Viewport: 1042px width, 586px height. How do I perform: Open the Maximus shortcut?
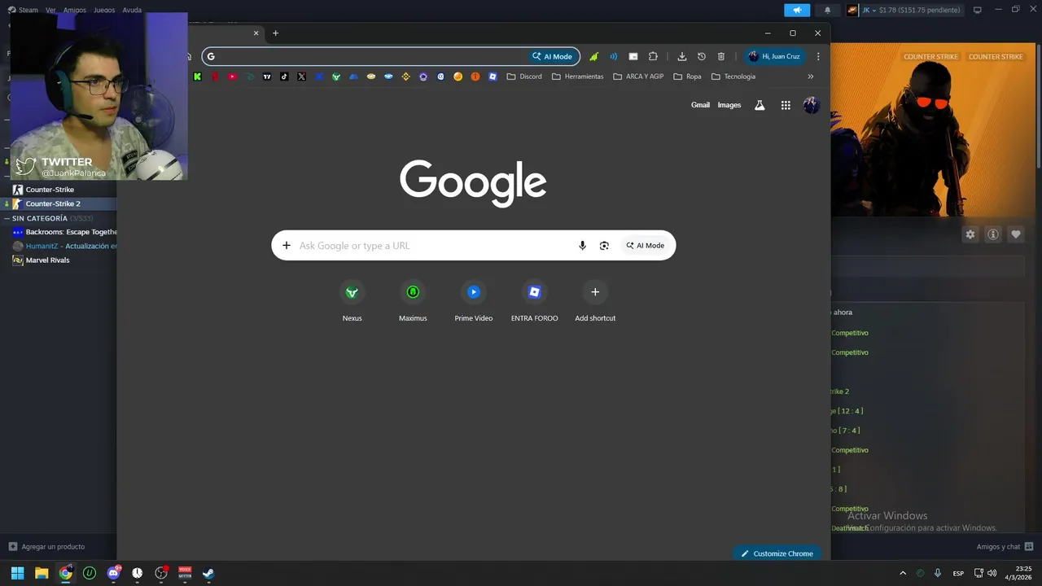coord(413,302)
